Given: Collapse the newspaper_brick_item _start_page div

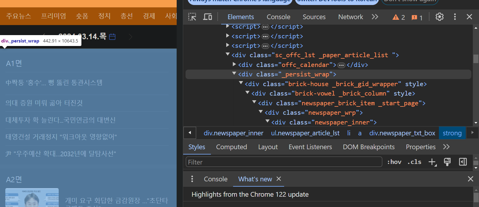Looking at the screenshot, I should [x=254, y=102].
